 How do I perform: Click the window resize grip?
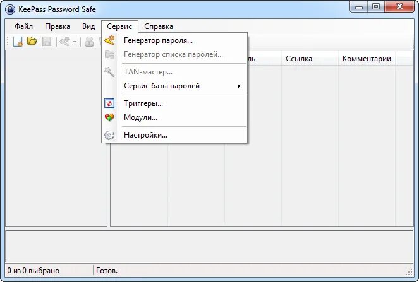[x=409, y=272]
